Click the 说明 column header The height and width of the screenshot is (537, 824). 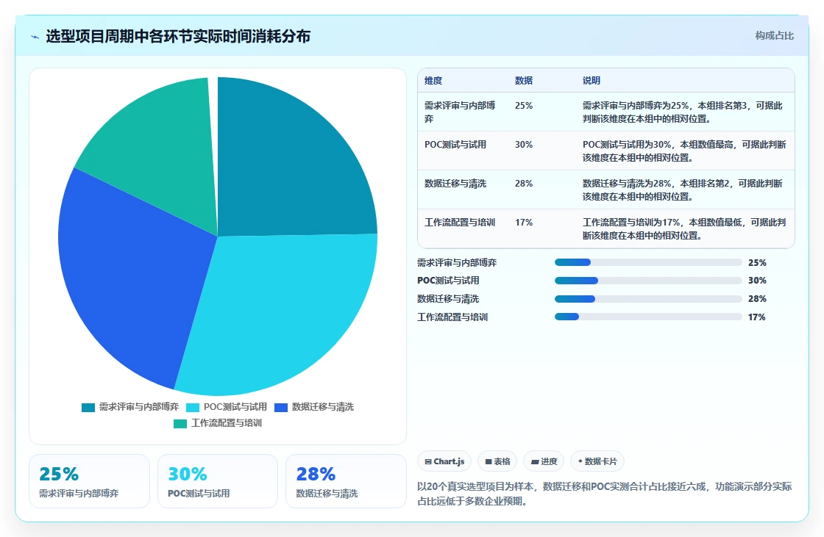[x=592, y=80]
